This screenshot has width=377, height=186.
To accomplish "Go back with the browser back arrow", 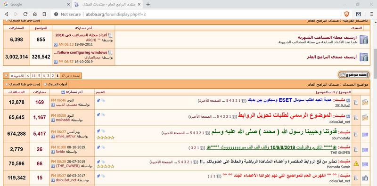I will point(7,14).
